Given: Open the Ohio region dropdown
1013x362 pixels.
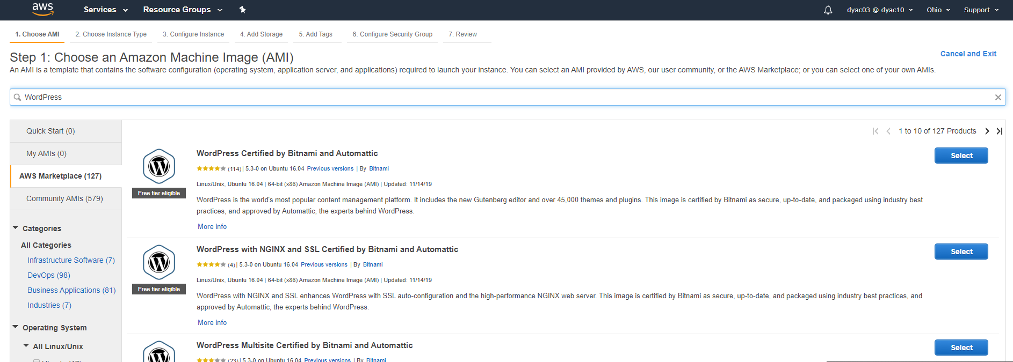Looking at the screenshot, I should click(x=938, y=10).
